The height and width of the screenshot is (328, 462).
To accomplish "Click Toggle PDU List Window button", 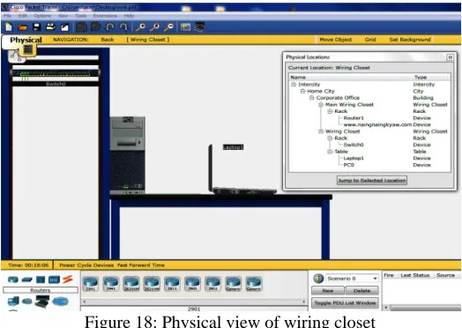I will 345,303.
